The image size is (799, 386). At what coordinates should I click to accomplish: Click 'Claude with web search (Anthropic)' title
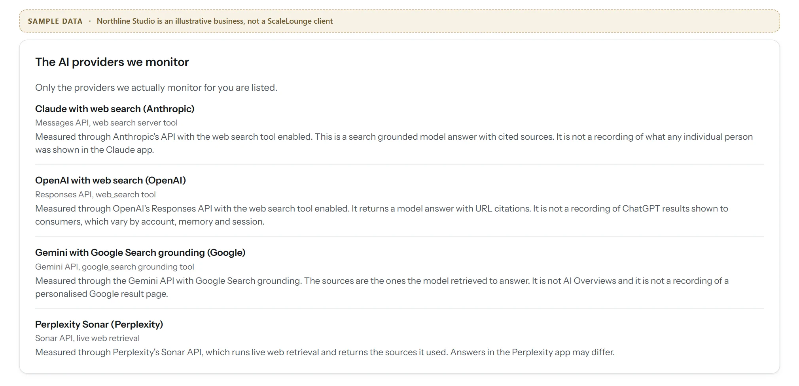(x=115, y=109)
